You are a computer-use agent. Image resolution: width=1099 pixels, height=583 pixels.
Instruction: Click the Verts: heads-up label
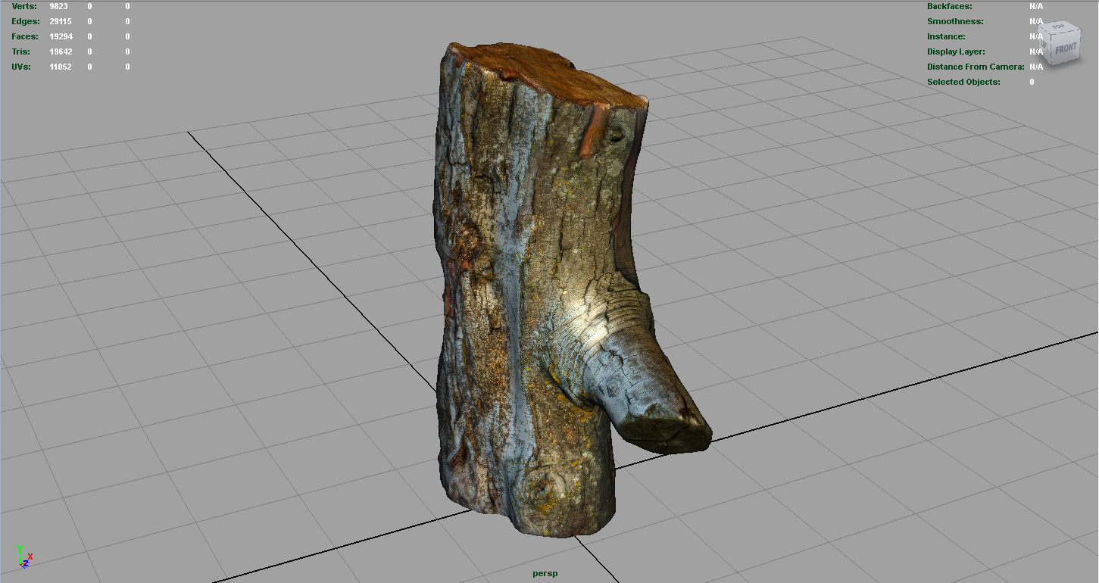24,6
